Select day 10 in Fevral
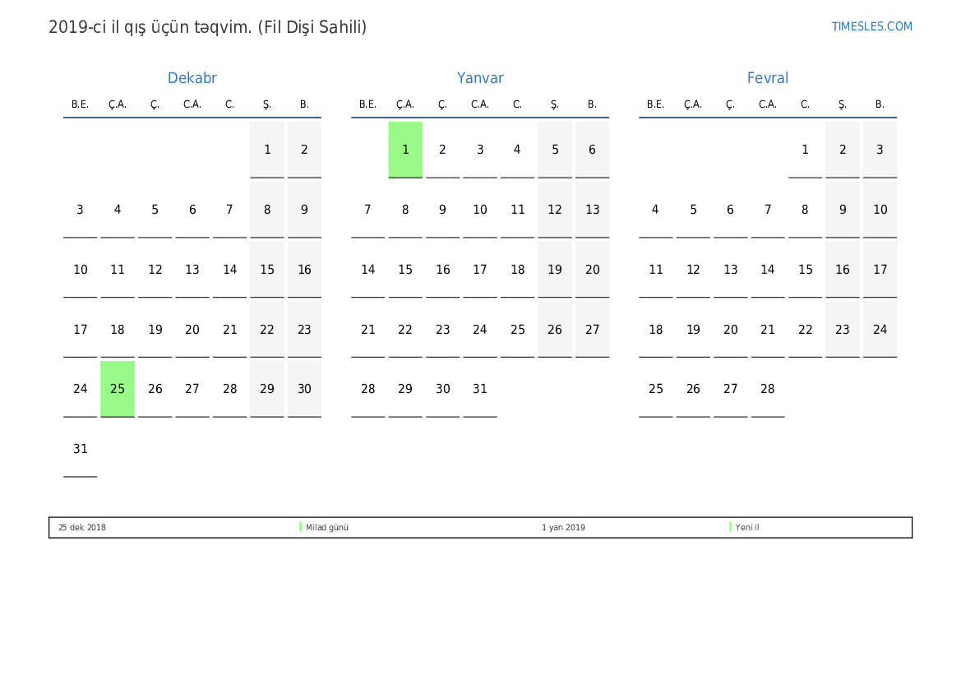This screenshot has height=680, width=961. 880,210
